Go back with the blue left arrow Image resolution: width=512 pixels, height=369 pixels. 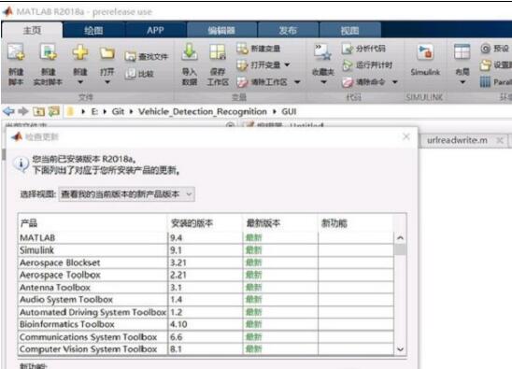coord(8,111)
